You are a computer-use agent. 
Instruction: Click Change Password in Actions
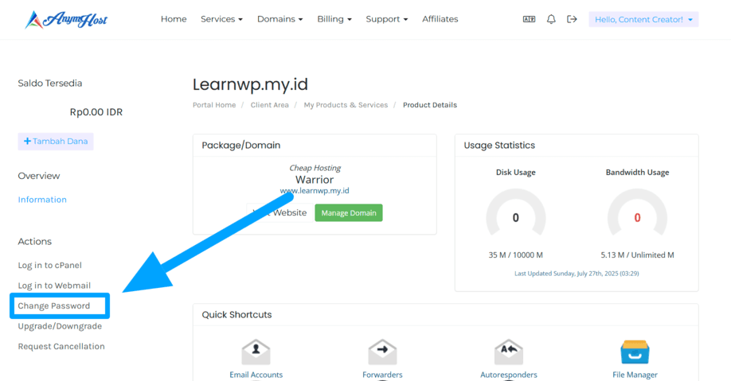[x=54, y=305]
